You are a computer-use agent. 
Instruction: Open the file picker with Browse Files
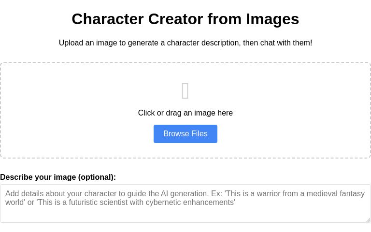(x=185, y=134)
